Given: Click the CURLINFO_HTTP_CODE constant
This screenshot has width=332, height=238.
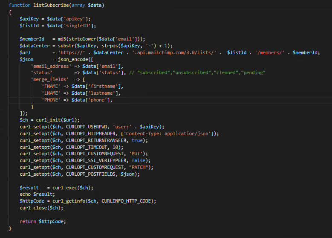Looking at the screenshot, I should click(x=126, y=201).
